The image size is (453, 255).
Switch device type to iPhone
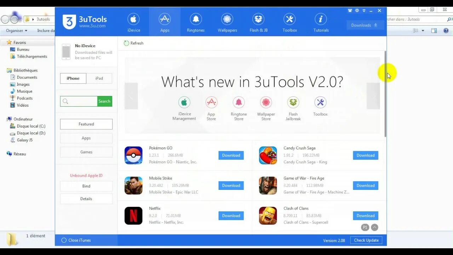coord(73,78)
